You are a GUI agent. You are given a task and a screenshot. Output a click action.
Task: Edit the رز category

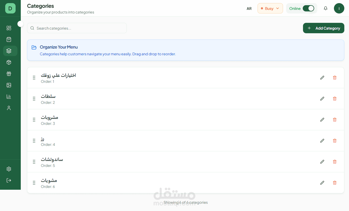(x=322, y=141)
